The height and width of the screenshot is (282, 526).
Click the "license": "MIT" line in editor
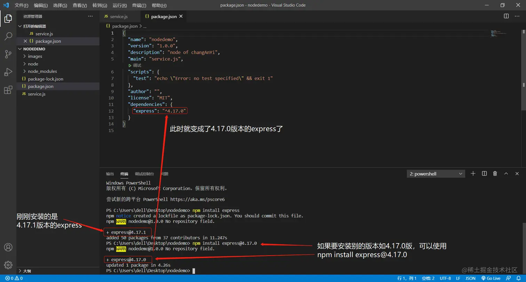pos(150,98)
